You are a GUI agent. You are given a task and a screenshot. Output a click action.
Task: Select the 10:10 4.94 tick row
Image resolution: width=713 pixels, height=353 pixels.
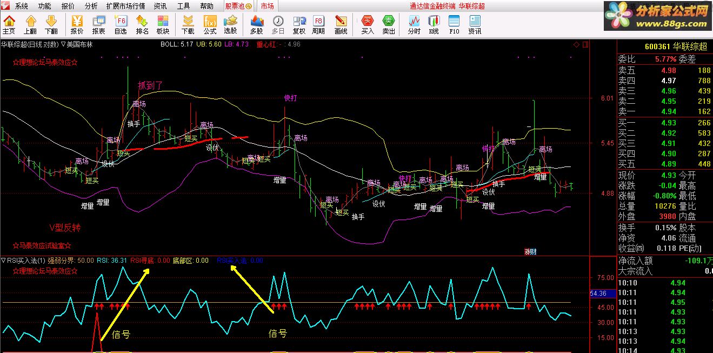coord(665,283)
